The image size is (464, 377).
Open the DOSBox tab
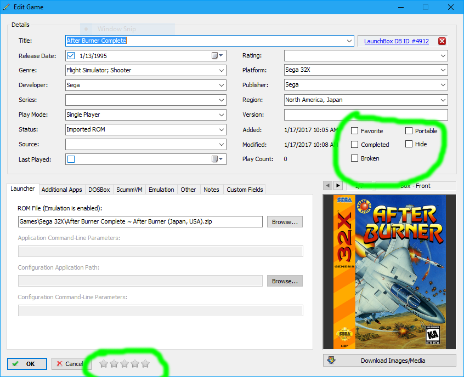(99, 190)
